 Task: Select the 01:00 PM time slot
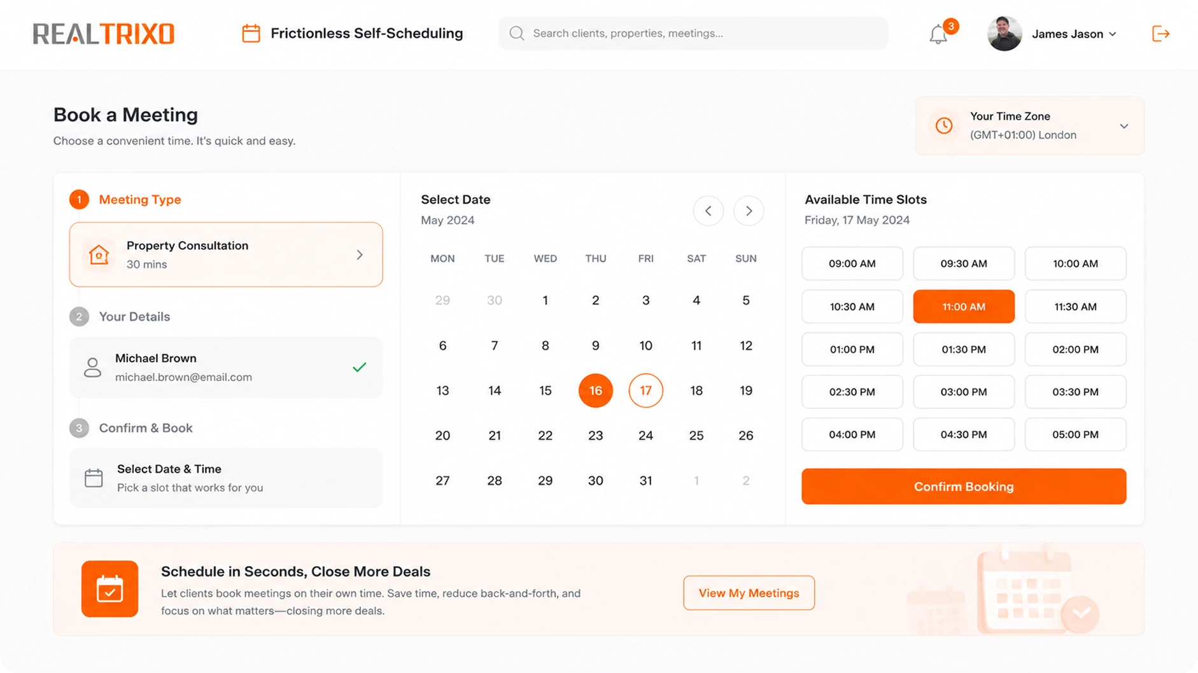pos(852,349)
